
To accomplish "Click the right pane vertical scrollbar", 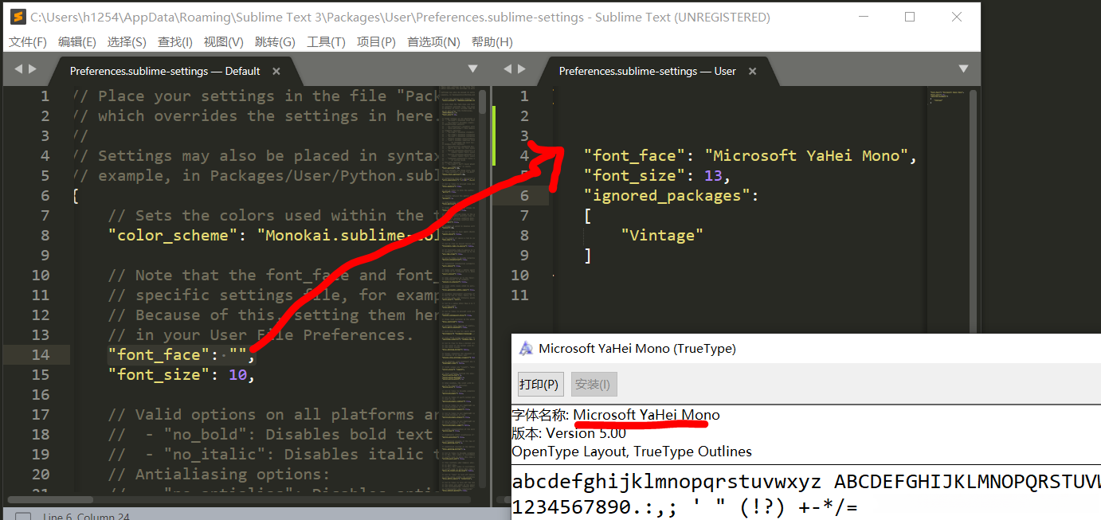I will coord(974,210).
